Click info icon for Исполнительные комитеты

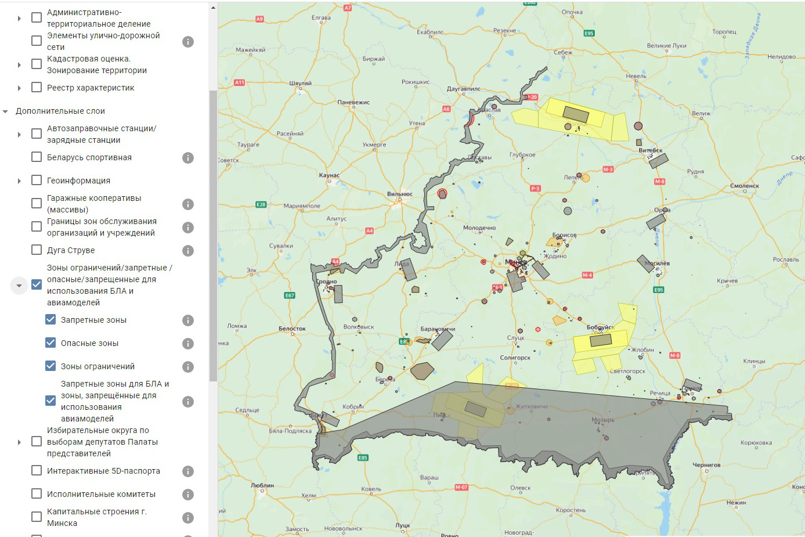pos(188,495)
